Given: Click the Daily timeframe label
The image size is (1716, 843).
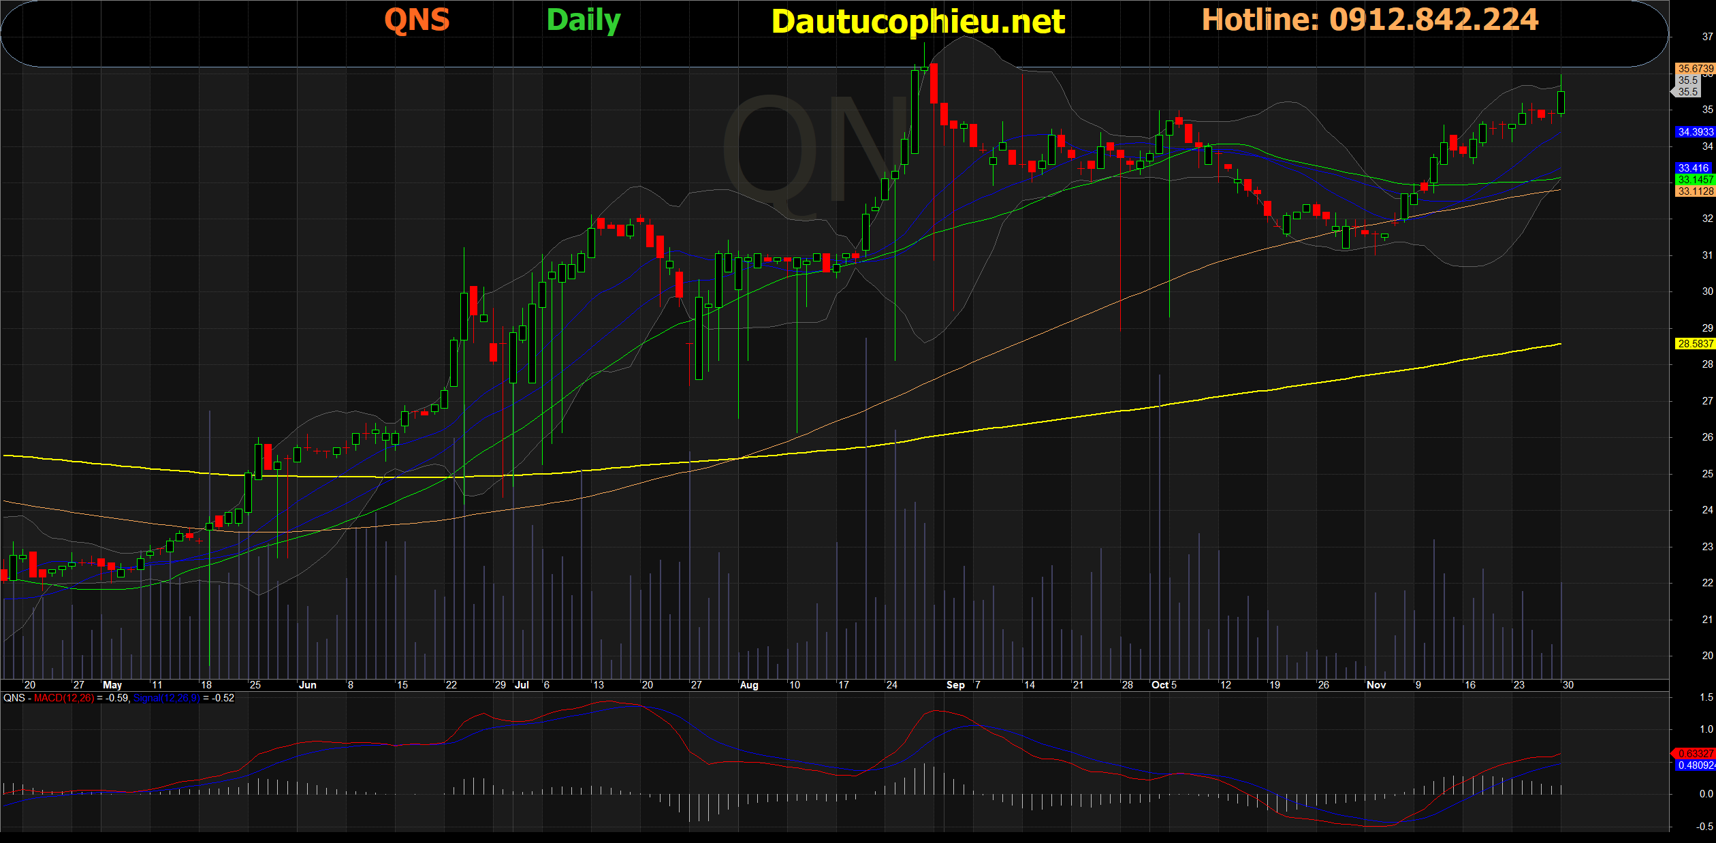Looking at the screenshot, I should coord(584,20).
